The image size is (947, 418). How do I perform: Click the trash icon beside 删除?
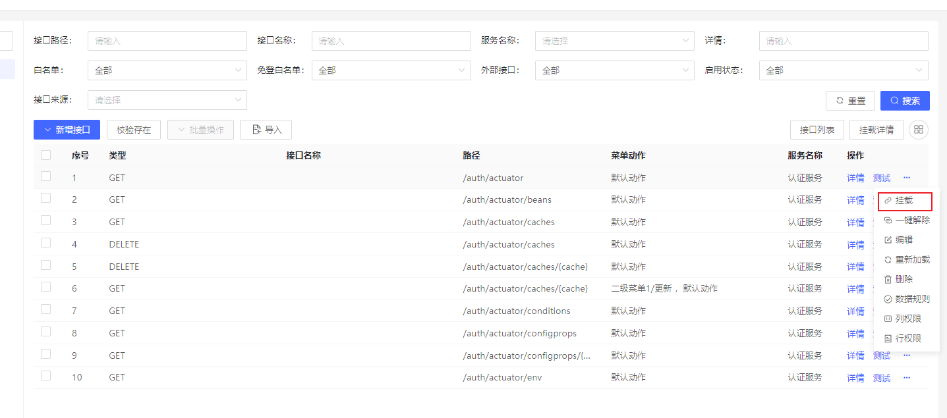(888, 279)
